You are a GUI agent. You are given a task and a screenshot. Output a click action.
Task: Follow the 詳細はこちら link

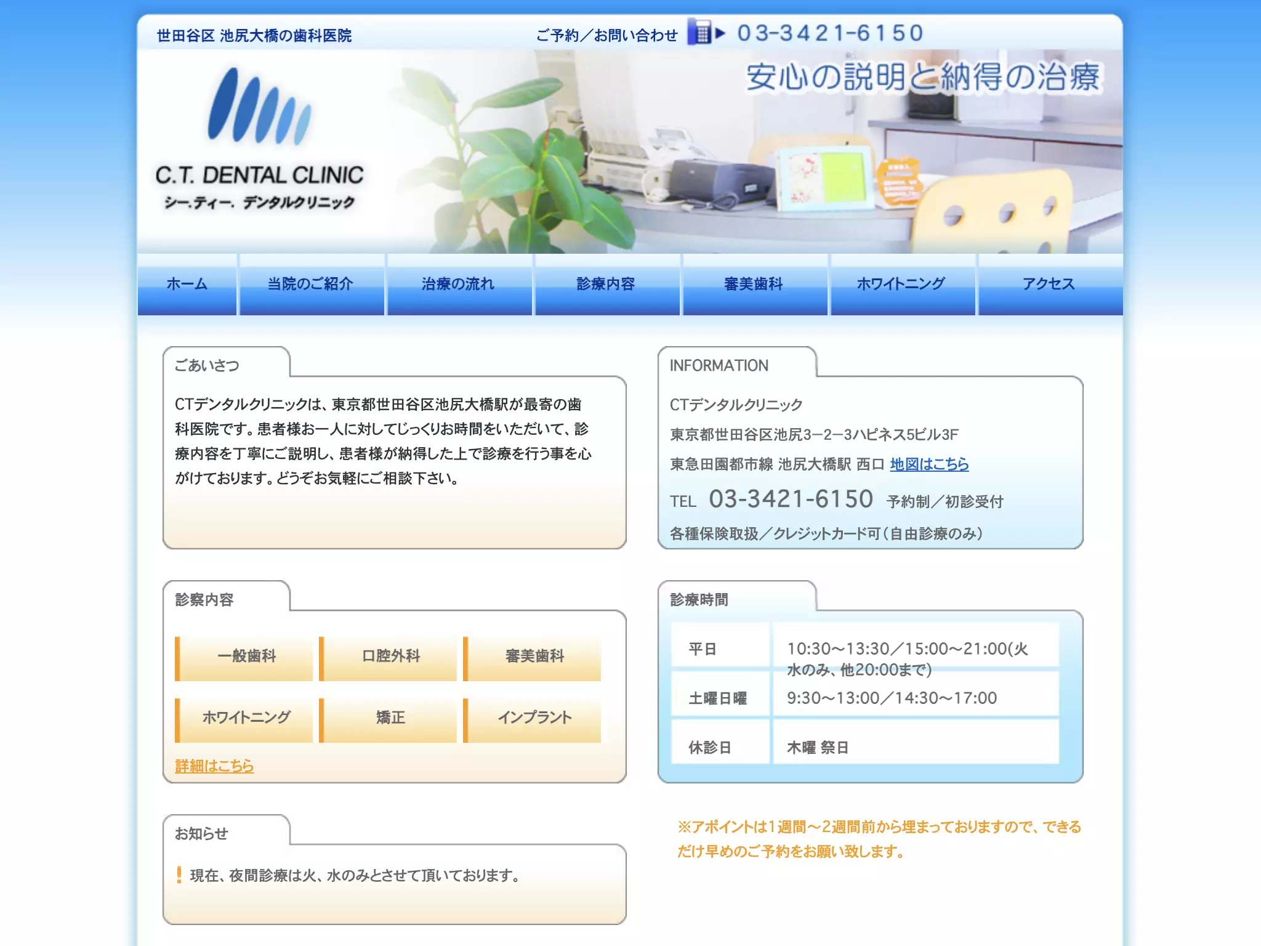pyautogui.click(x=214, y=766)
